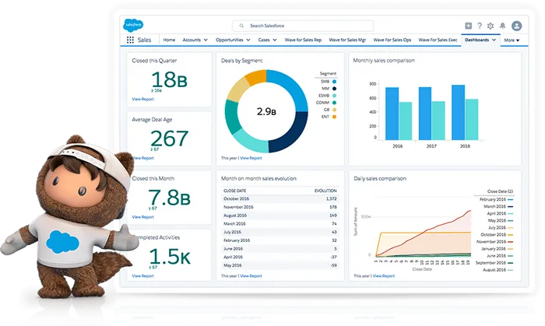
Task: Expand the Accounts dropdown arrow
Action: click(x=206, y=40)
